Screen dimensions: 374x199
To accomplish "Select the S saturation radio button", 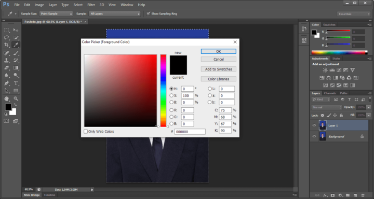I will coord(171,95).
